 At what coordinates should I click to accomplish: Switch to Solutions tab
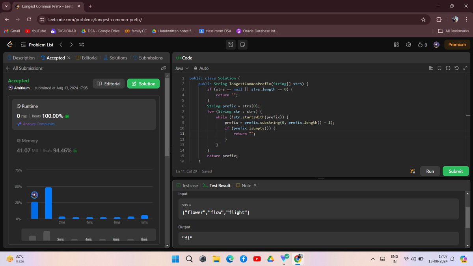[x=115, y=58]
